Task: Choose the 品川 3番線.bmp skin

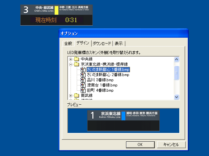Action: coord(100,80)
